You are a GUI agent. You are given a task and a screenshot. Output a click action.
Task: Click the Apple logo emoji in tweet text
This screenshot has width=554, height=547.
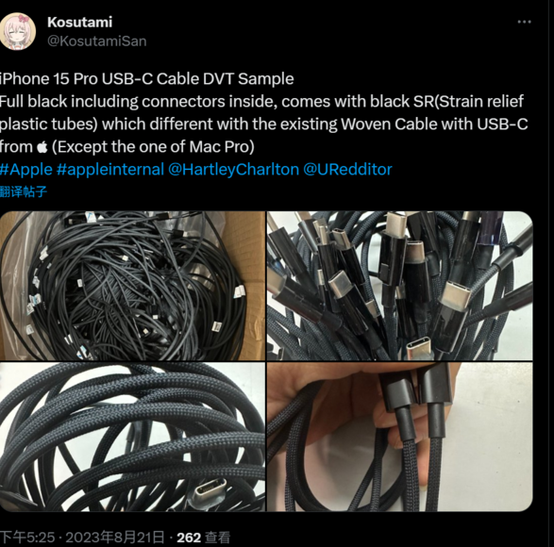click(x=42, y=147)
